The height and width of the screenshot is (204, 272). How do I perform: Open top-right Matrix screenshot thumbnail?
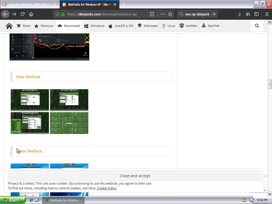pos(69,100)
